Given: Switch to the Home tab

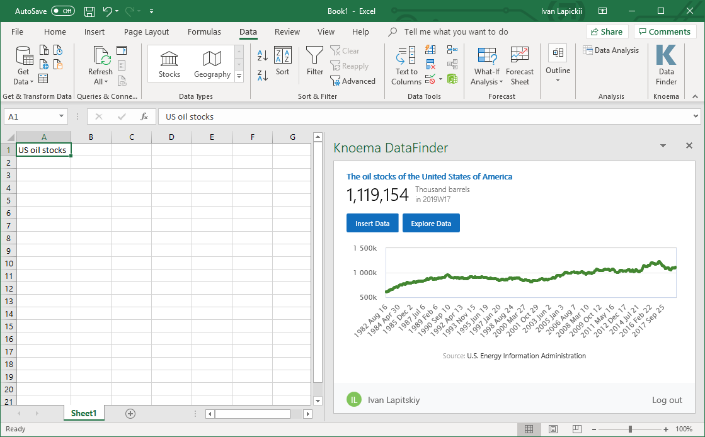Looking at the screenshot, I should coord(55,32).
